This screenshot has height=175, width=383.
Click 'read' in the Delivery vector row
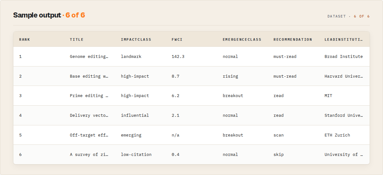click(x=279, y=115)
